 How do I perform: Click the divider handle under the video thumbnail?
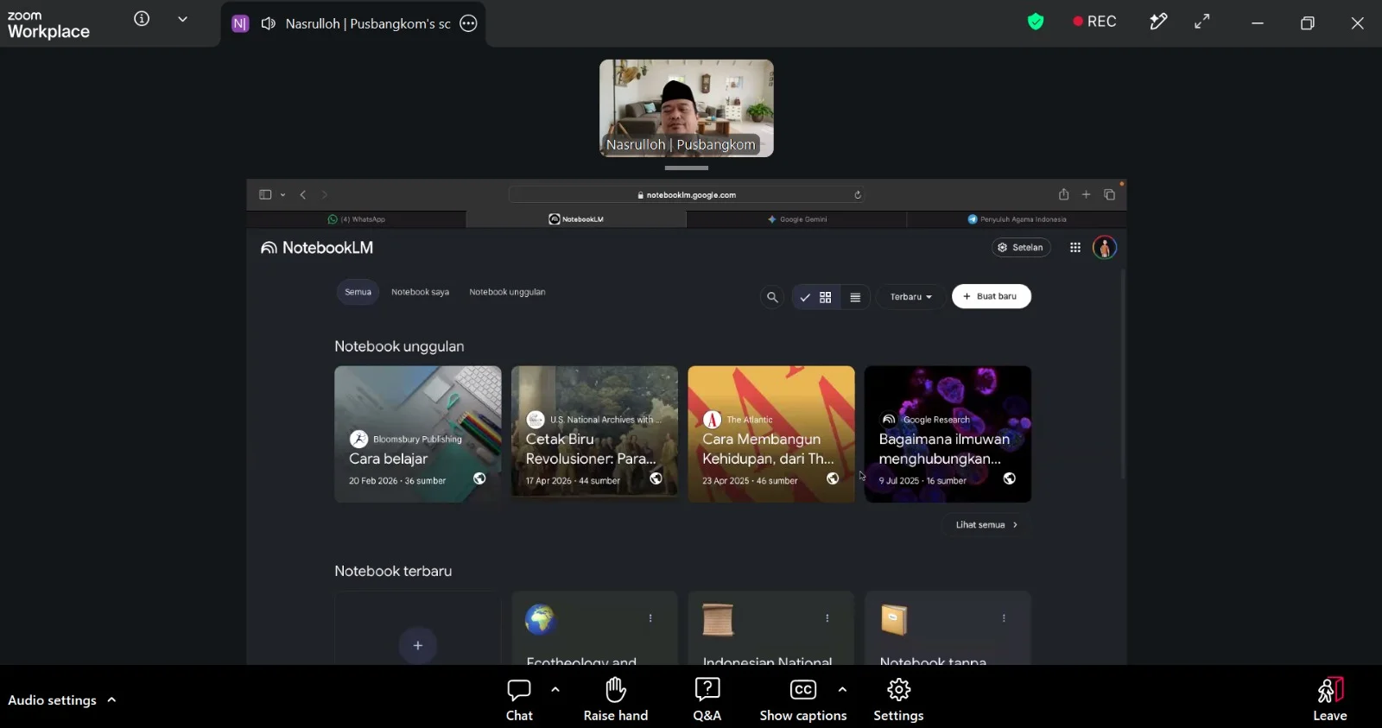tap(687, 168)
